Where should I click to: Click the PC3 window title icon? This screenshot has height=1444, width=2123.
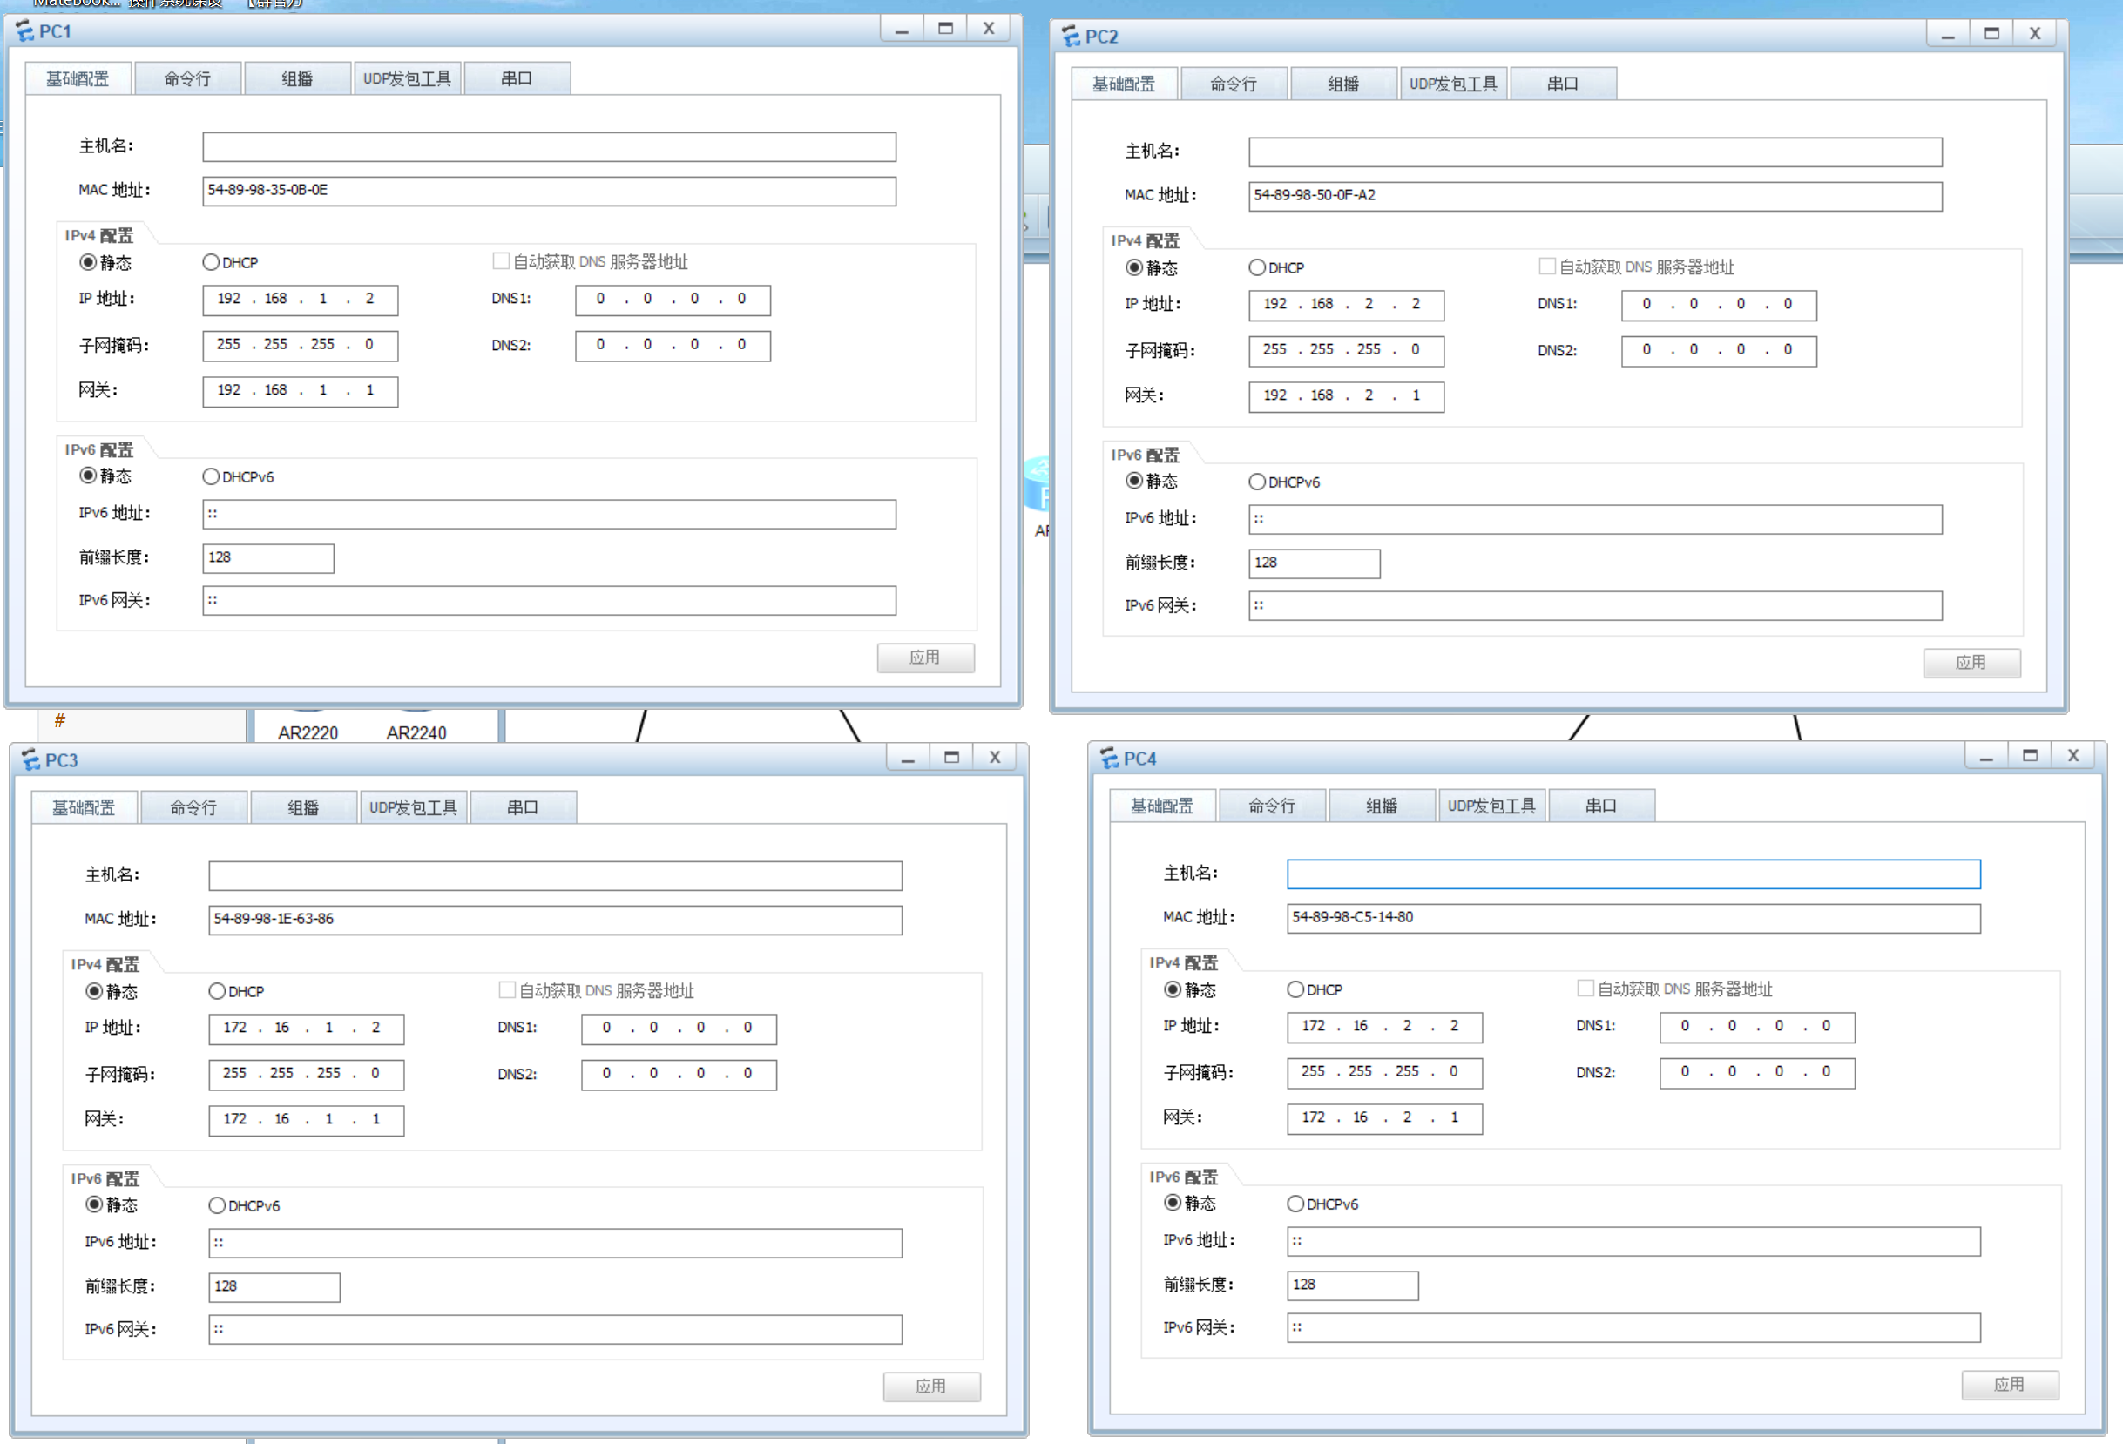[31, 760]
